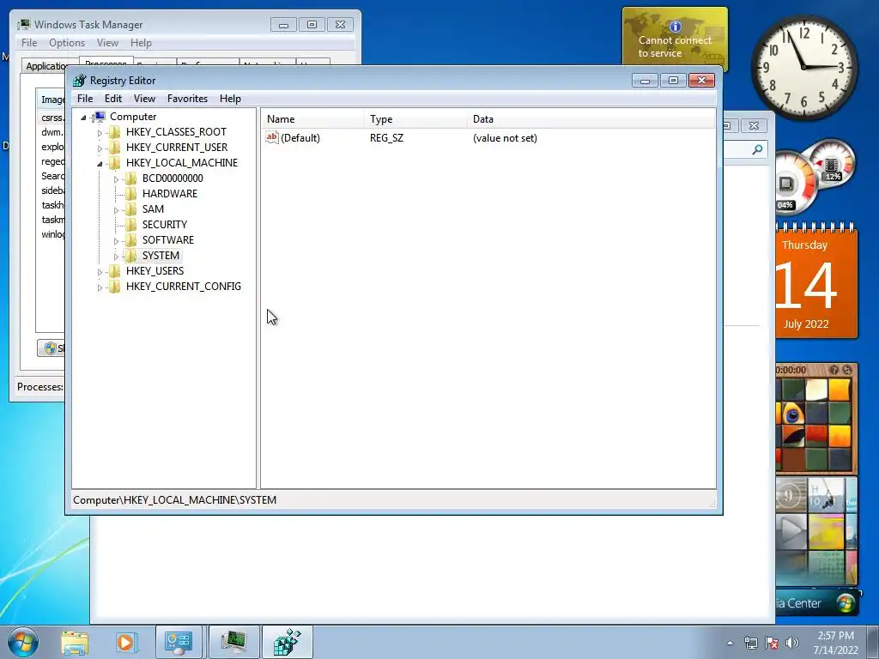Open Windows Explorer from the taskbar
The image size is (879, 659).
[75, 643]
